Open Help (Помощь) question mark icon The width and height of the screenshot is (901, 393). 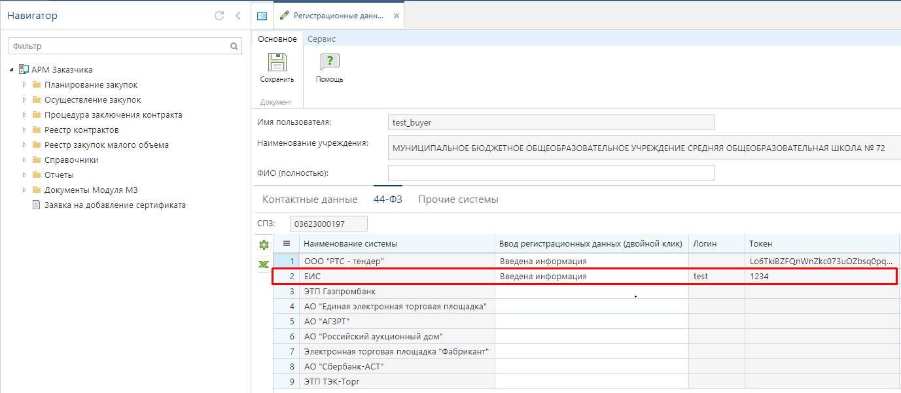pyautogui.click(x=329, y=63)
